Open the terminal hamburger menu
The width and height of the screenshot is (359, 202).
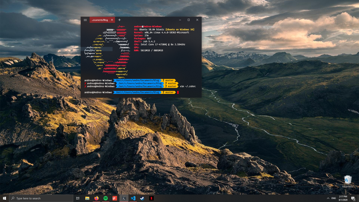[x=85, y=20]
